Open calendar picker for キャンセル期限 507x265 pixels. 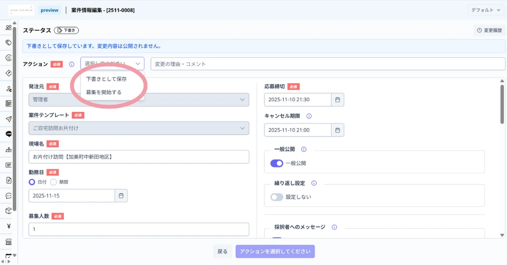[338, 130]
